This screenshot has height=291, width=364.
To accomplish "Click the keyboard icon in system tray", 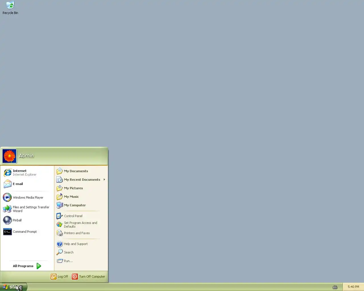I will click(335, 287).
